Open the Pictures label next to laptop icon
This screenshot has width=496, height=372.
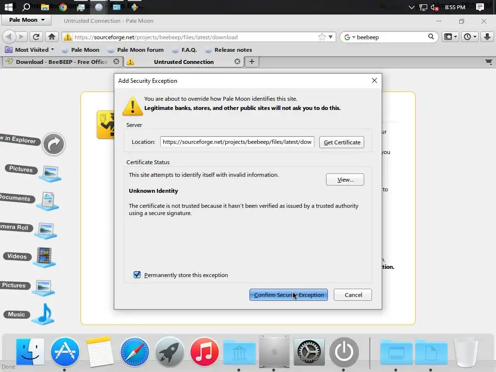21,169
